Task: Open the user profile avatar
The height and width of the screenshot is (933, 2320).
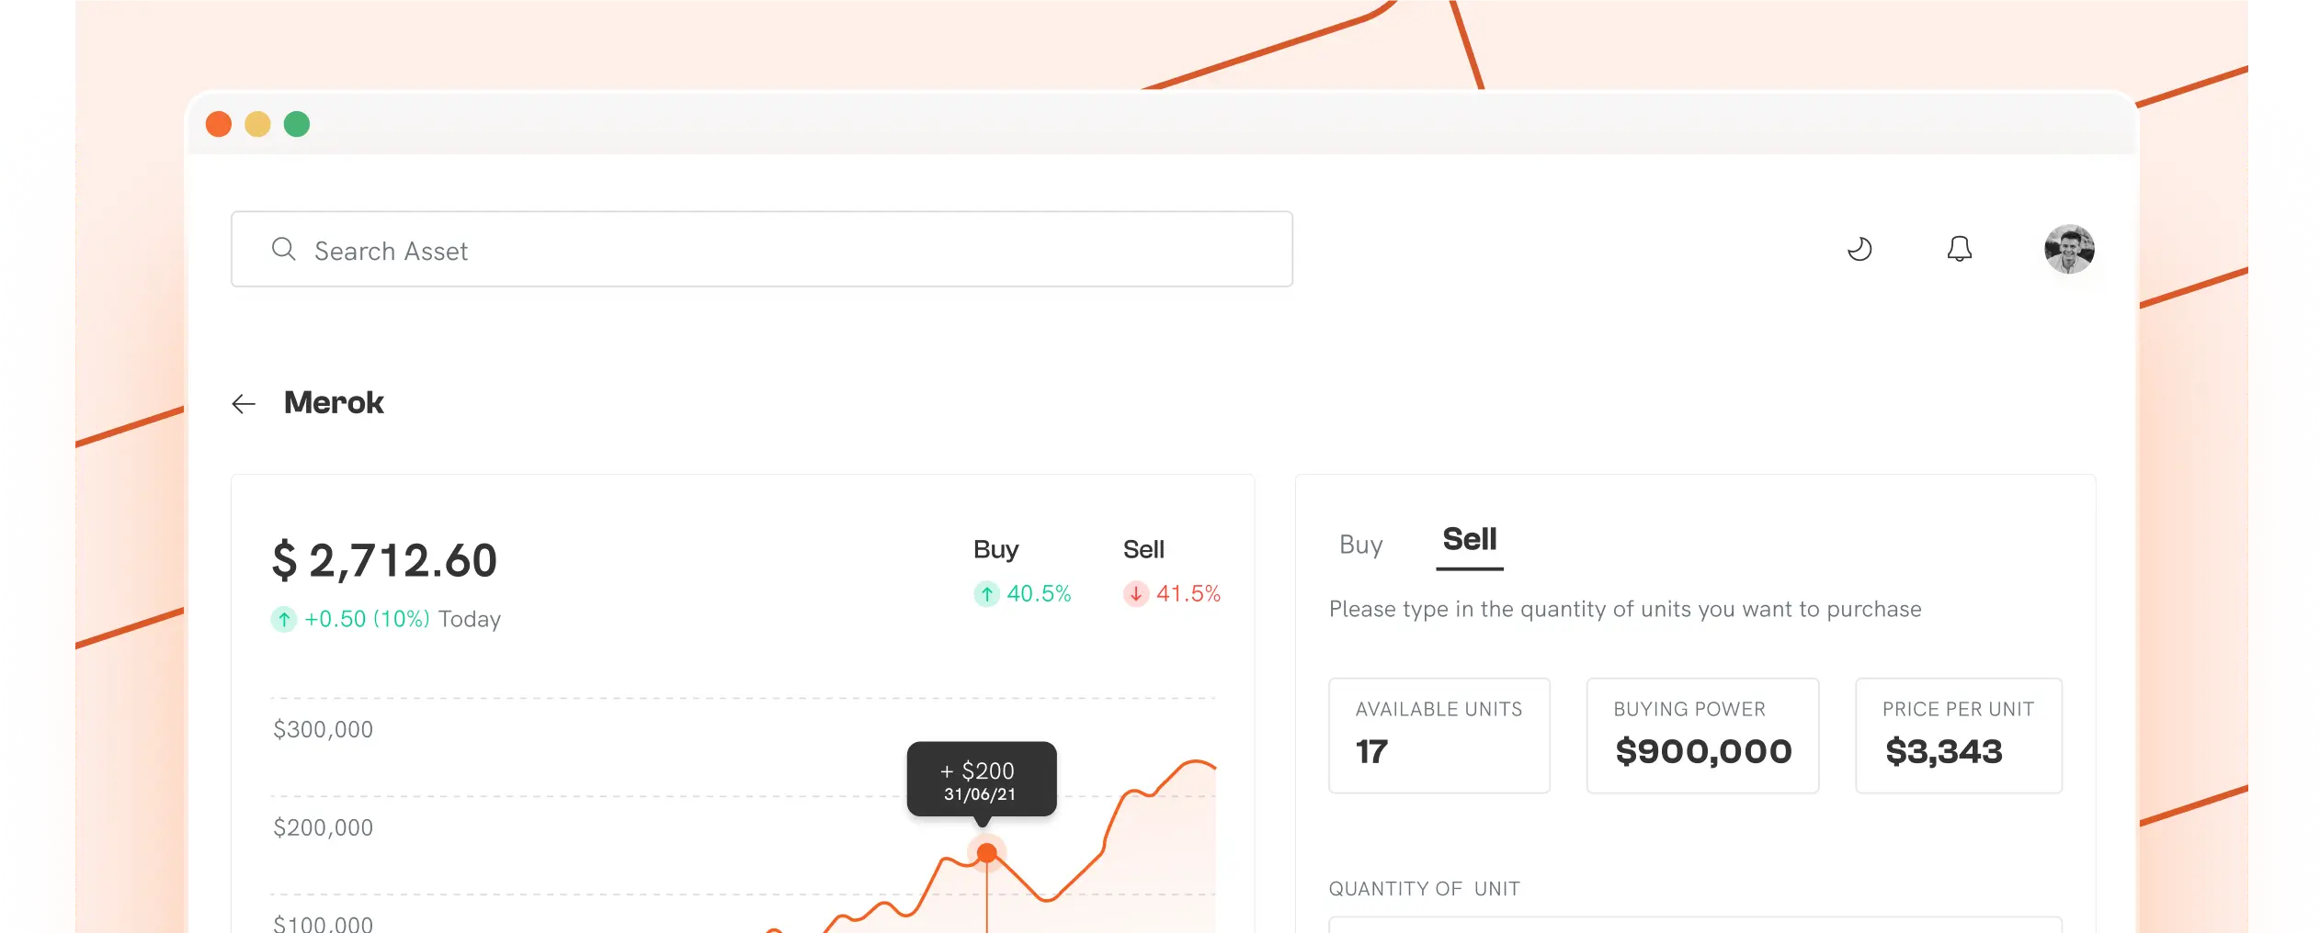Action: point(2068,249)
